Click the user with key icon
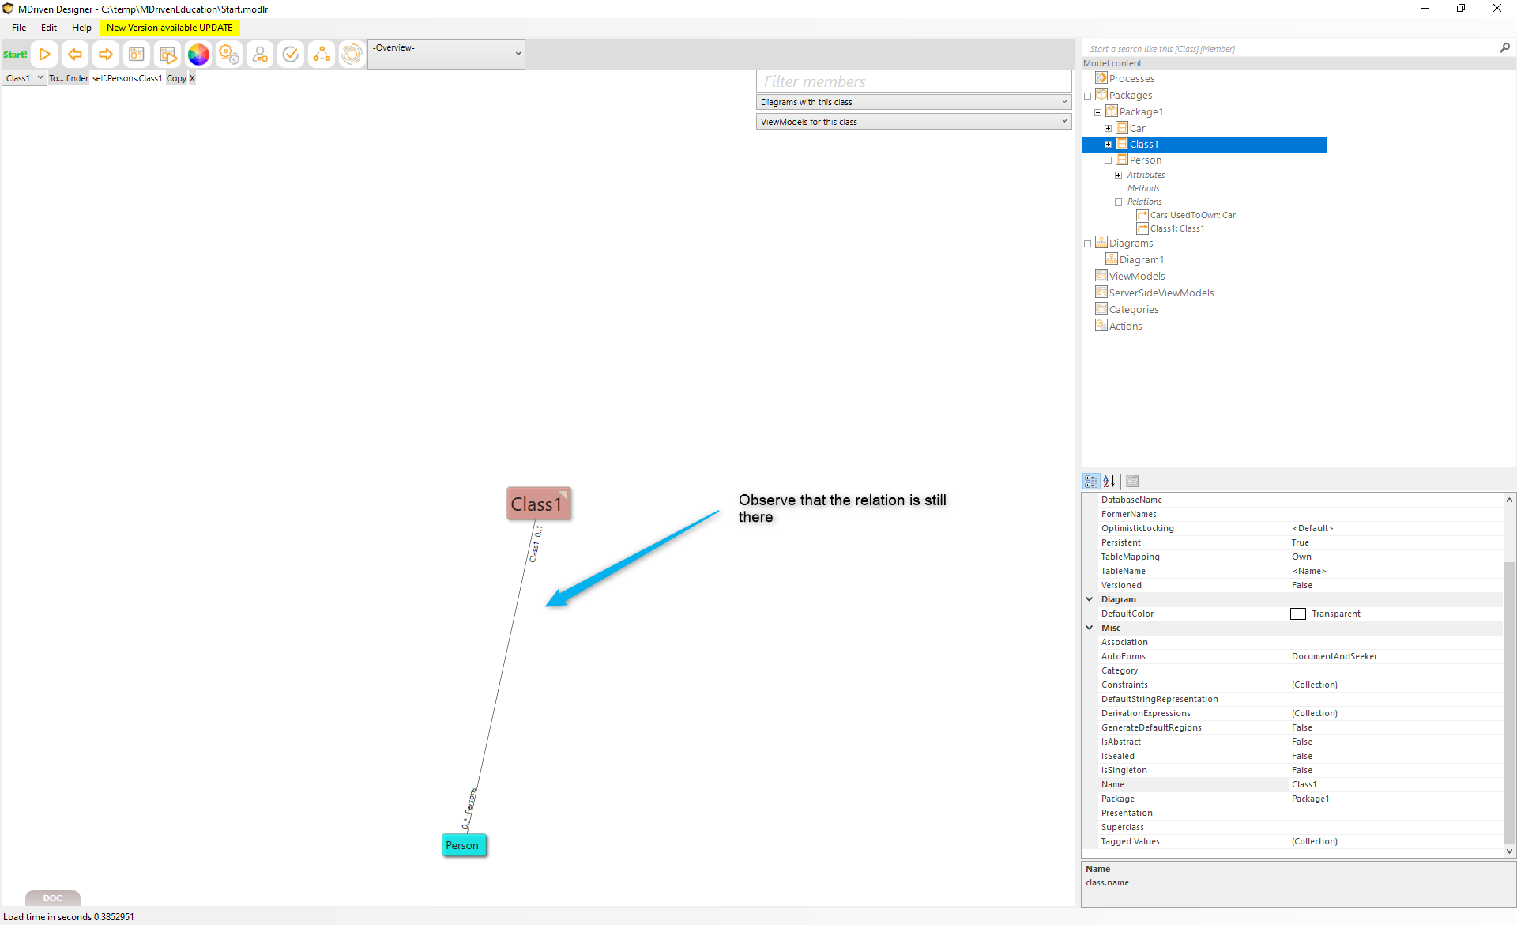 click(x=260, y=55)
